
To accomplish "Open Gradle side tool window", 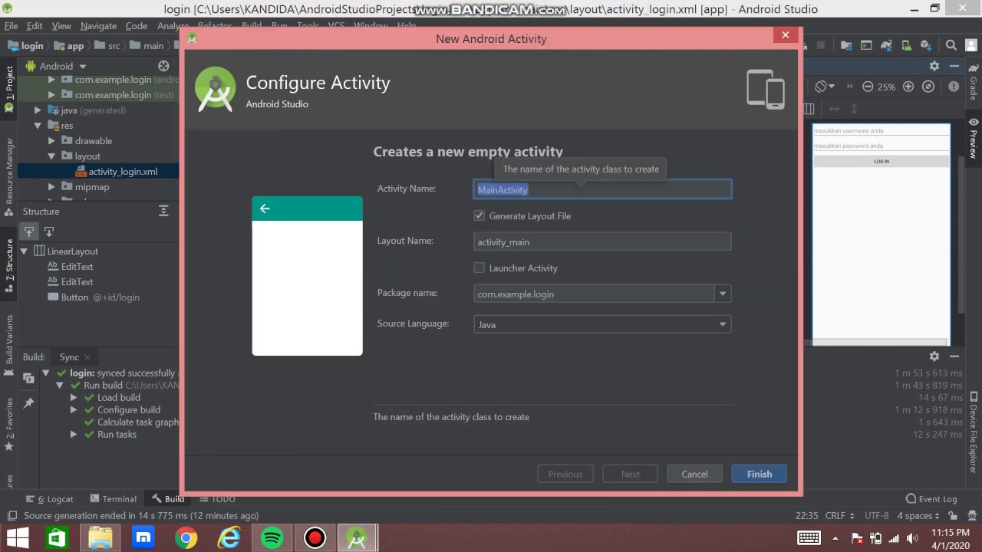I will click(x=973, y=83).
